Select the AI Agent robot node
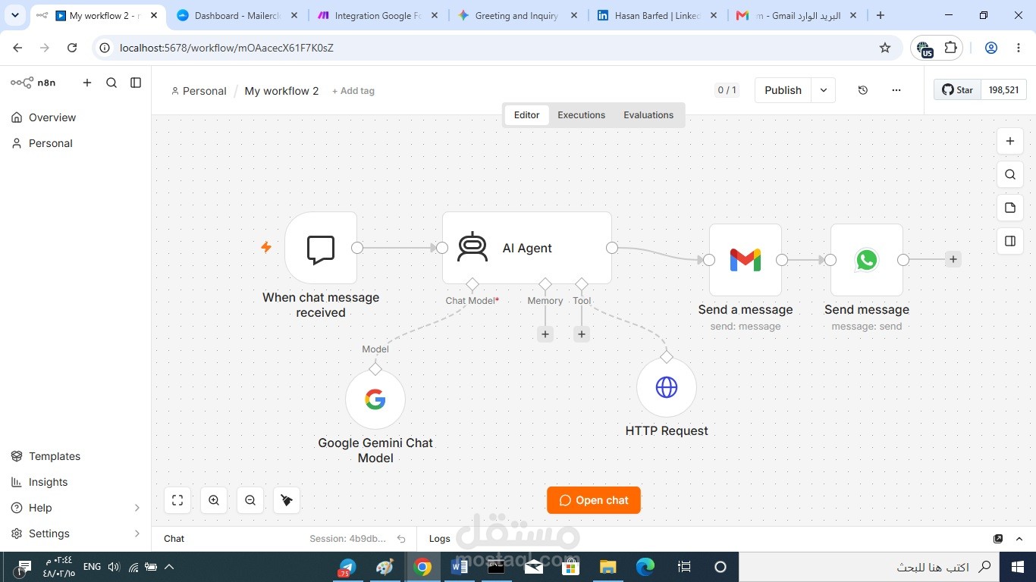Viewport: 1036px width, 582px height. click(527, 248)
